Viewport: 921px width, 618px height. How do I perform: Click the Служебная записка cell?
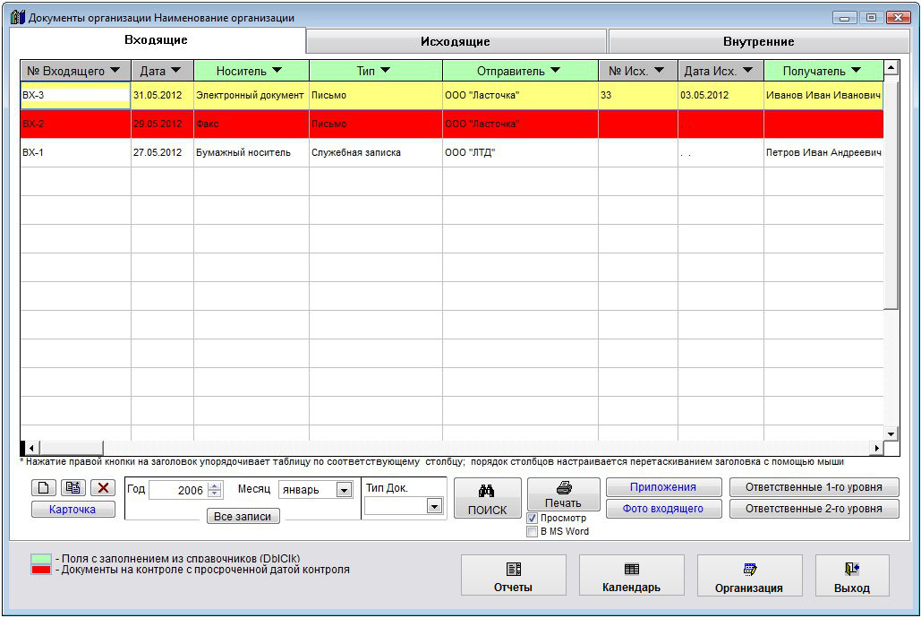click(x=376, y=153)
